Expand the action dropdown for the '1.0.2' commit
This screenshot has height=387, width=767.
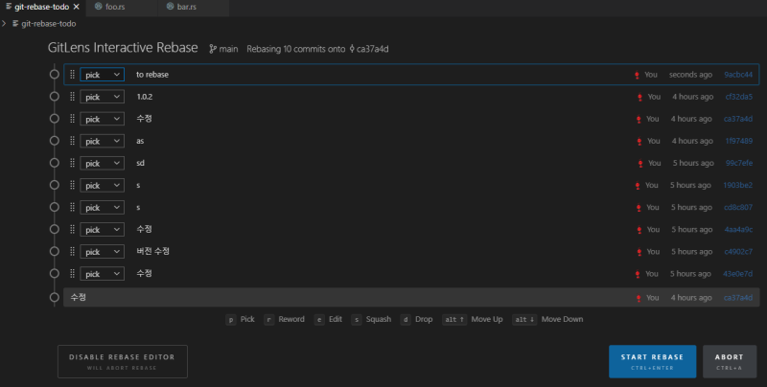pos(102,97)
